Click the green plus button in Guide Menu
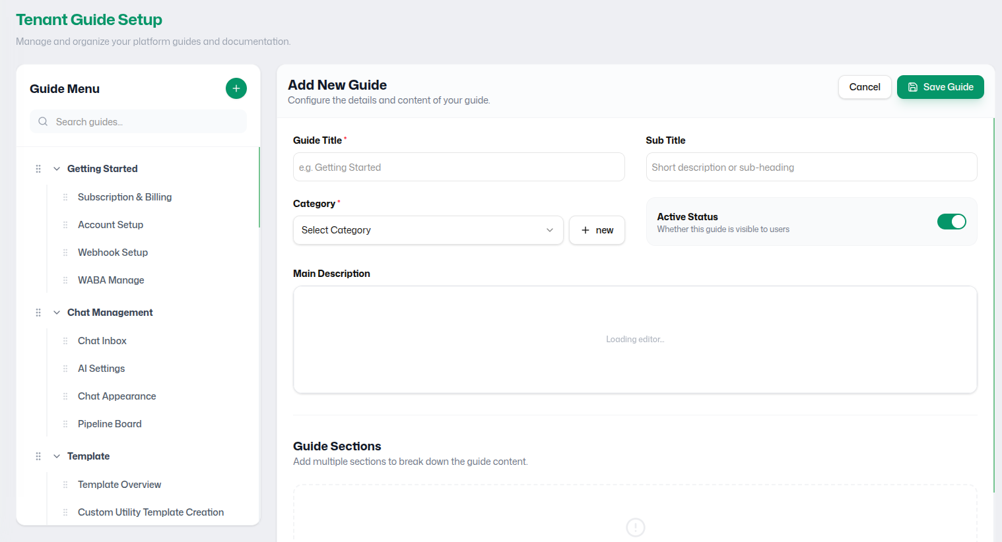The image size is (1002, 542). (236, 88)
